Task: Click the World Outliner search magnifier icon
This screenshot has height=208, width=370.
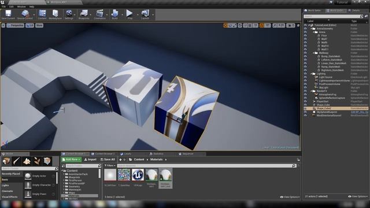Action: pos(361,16)
